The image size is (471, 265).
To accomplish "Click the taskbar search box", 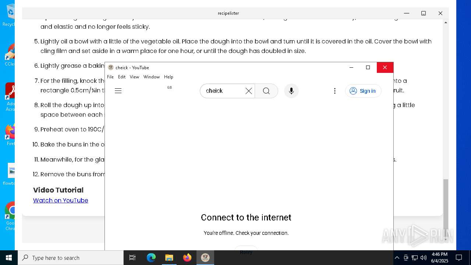I will (x=71, y=258).
